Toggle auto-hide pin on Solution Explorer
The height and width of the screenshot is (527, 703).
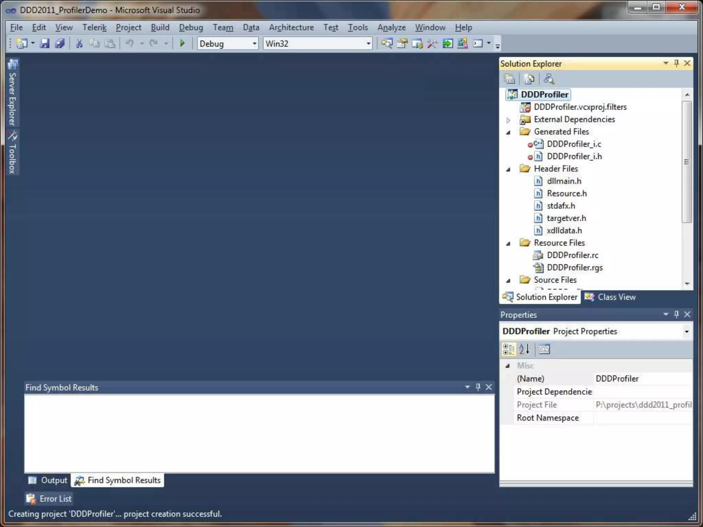[676, 63]
